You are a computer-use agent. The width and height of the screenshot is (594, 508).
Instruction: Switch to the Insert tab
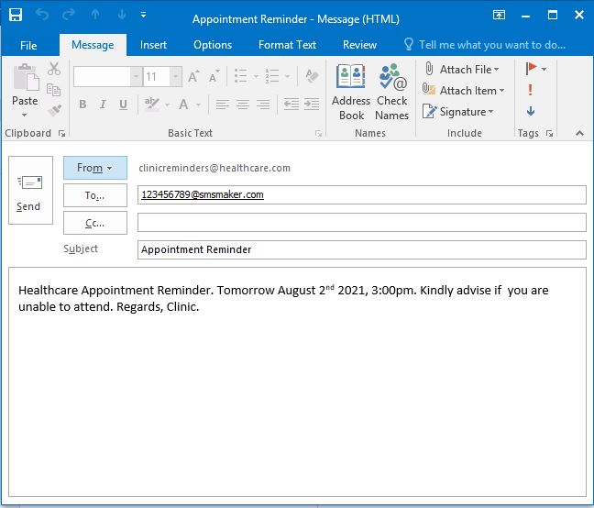(153, 45)
